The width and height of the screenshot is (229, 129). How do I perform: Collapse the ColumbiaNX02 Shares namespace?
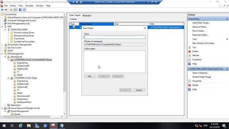(9, 60)
